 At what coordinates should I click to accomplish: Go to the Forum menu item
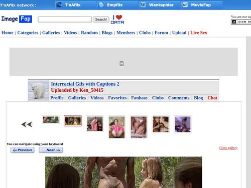[161, 33]
